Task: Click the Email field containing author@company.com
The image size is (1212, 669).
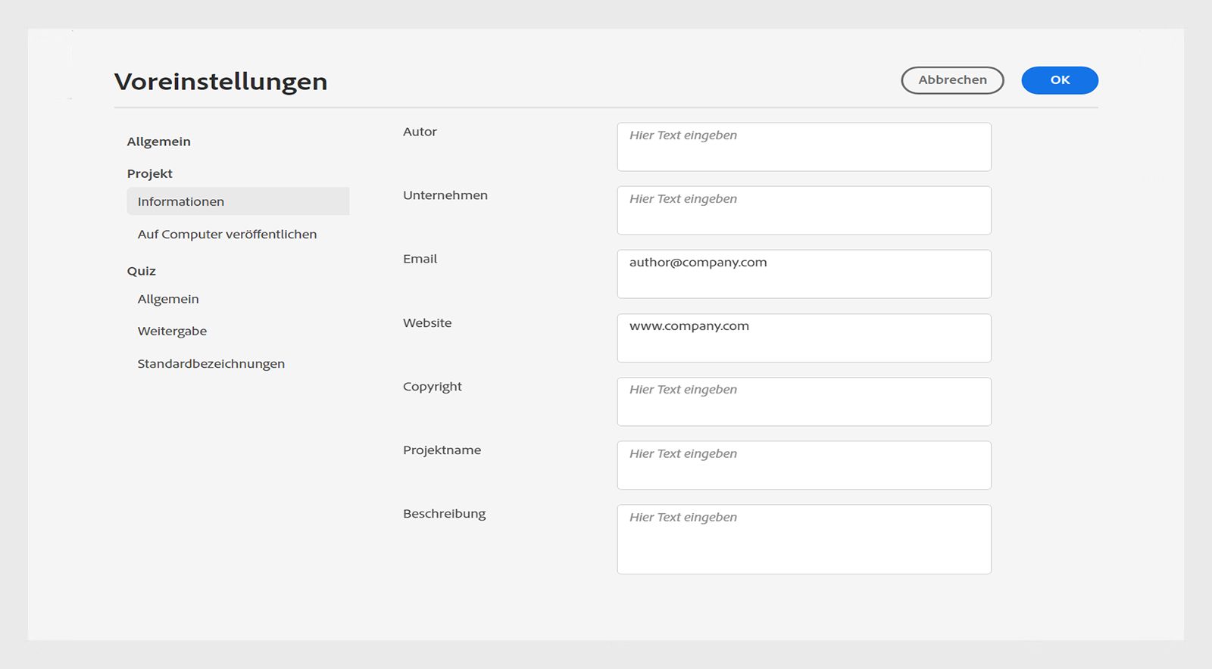Action: pyautogui.click(x=804, y=274)
